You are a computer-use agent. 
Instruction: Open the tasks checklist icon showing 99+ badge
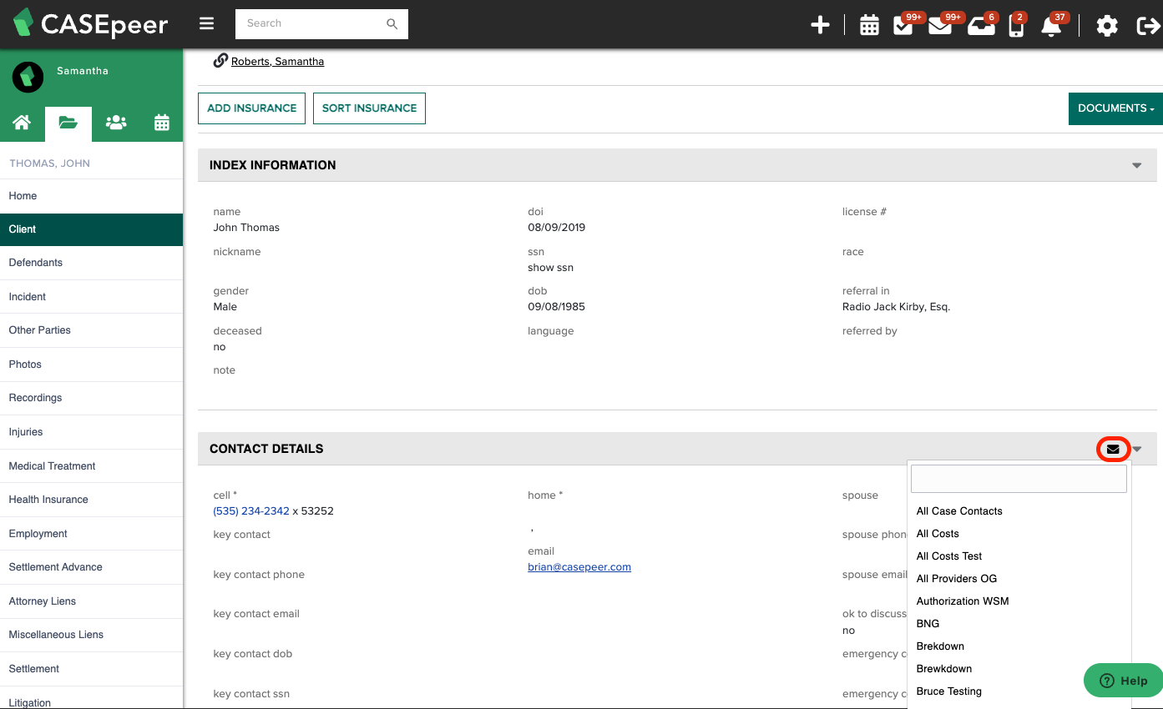pos(904,24)
